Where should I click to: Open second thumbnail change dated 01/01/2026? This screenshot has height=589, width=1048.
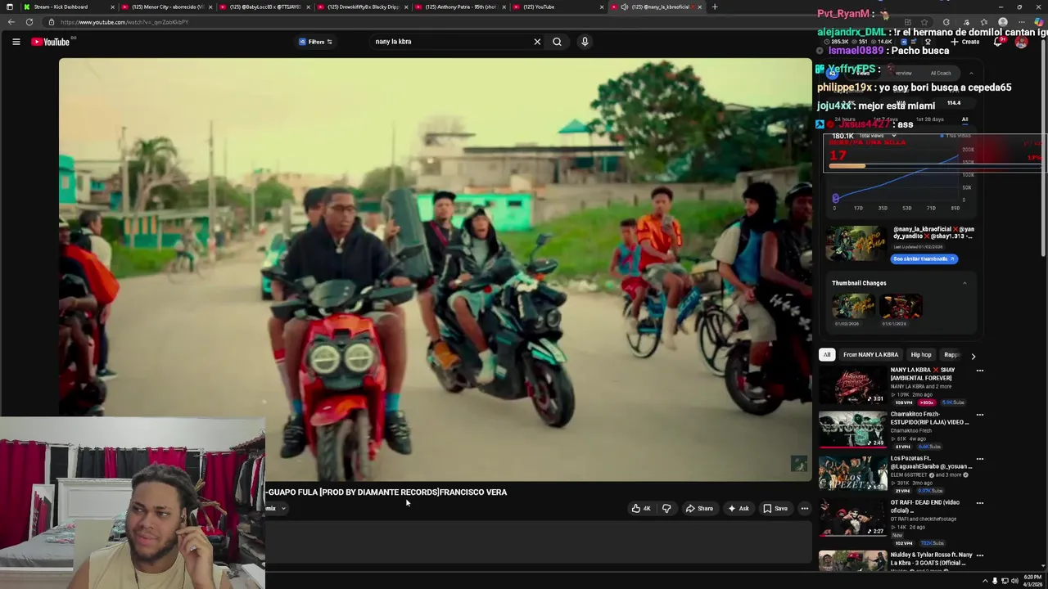tap(901, 307)
